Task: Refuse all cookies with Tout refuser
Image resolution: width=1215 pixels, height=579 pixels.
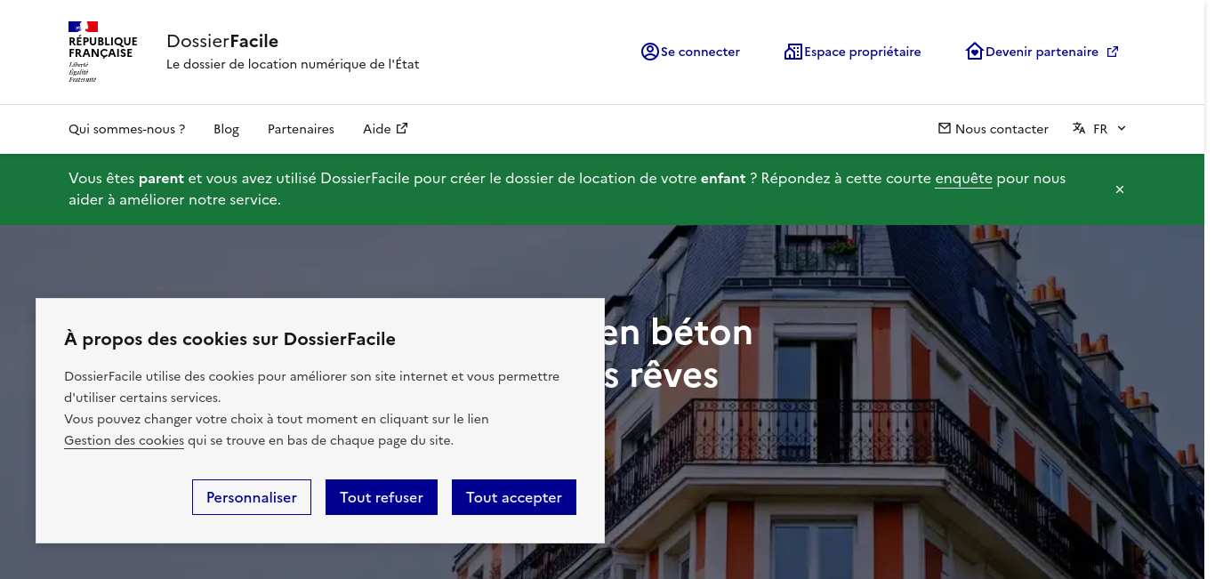Action: pos(382,497)
